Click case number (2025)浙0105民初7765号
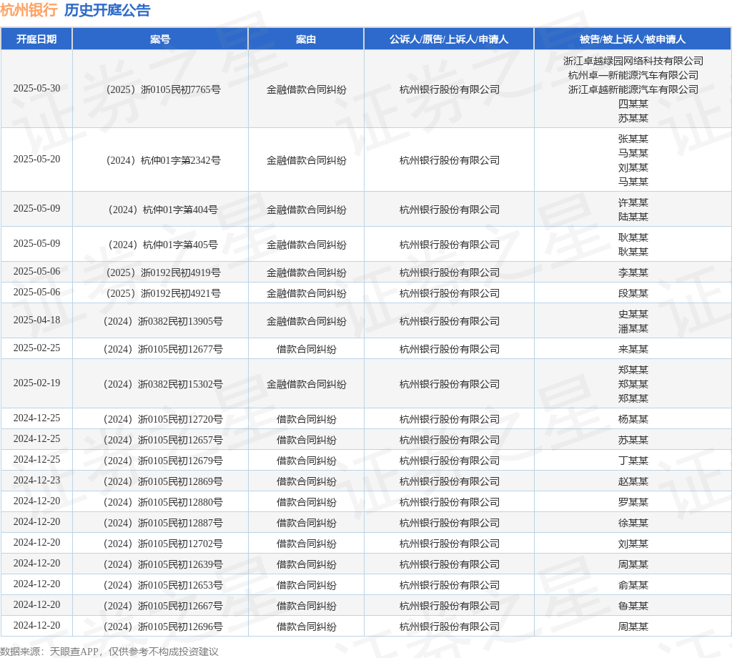Screen dimensions: 732x658 pos(163,89)
